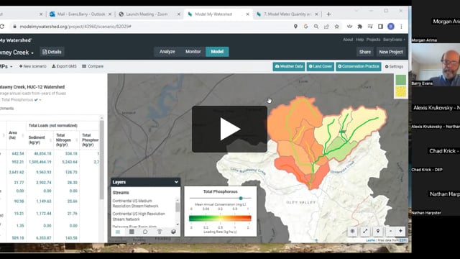Click the Export GMS button
Viewport: 460px width, 259px height.
point(64,66)
